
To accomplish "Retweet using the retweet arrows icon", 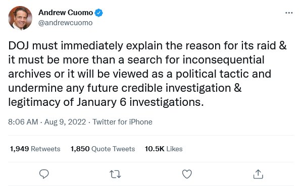I will tap(115, 174).
